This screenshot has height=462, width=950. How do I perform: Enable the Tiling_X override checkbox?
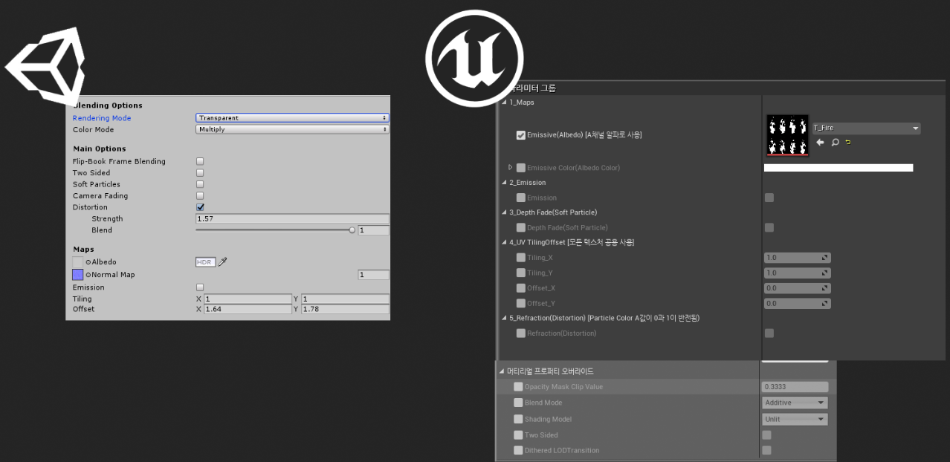click(521, 258)
